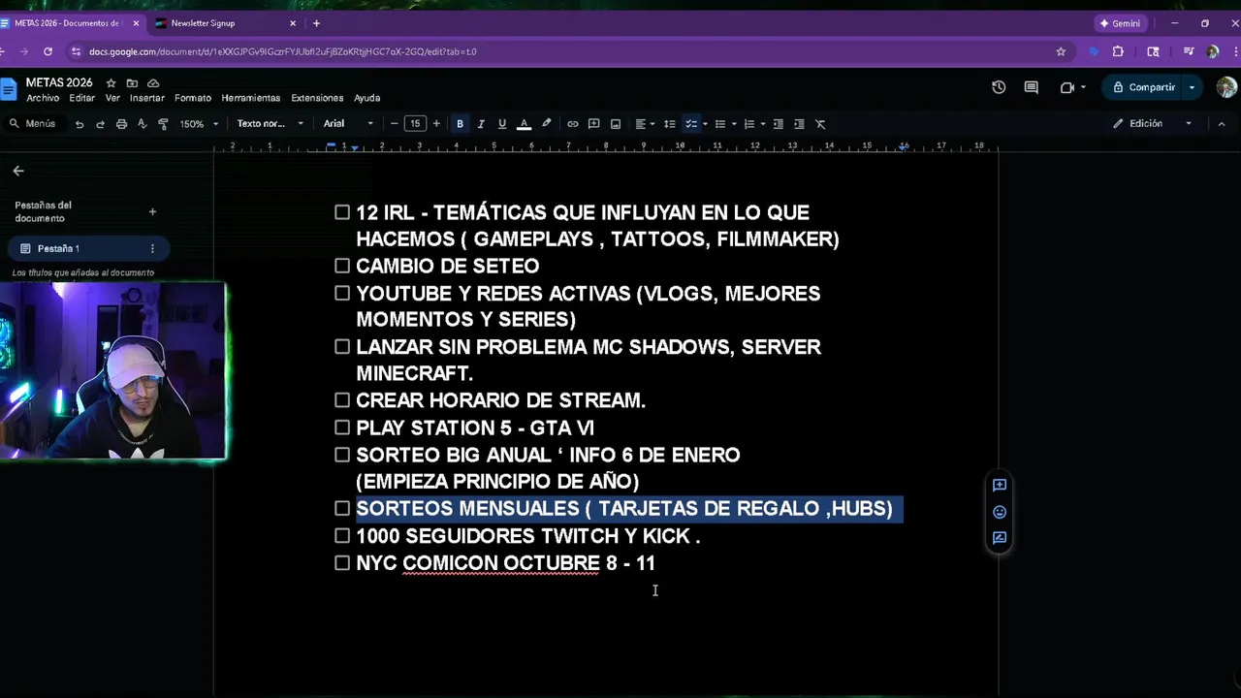This screenshot has height=698, width=1241.
Task: Open the Extensiones menu
Action: coord(317,98)
